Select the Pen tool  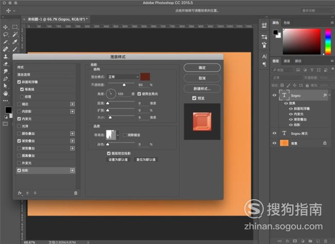(6, 79)
